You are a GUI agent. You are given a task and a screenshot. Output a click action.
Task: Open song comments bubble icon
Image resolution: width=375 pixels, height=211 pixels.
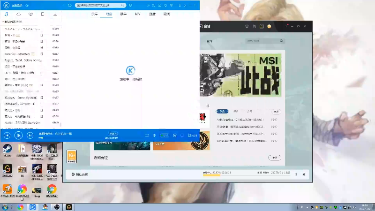coord(182,136)
